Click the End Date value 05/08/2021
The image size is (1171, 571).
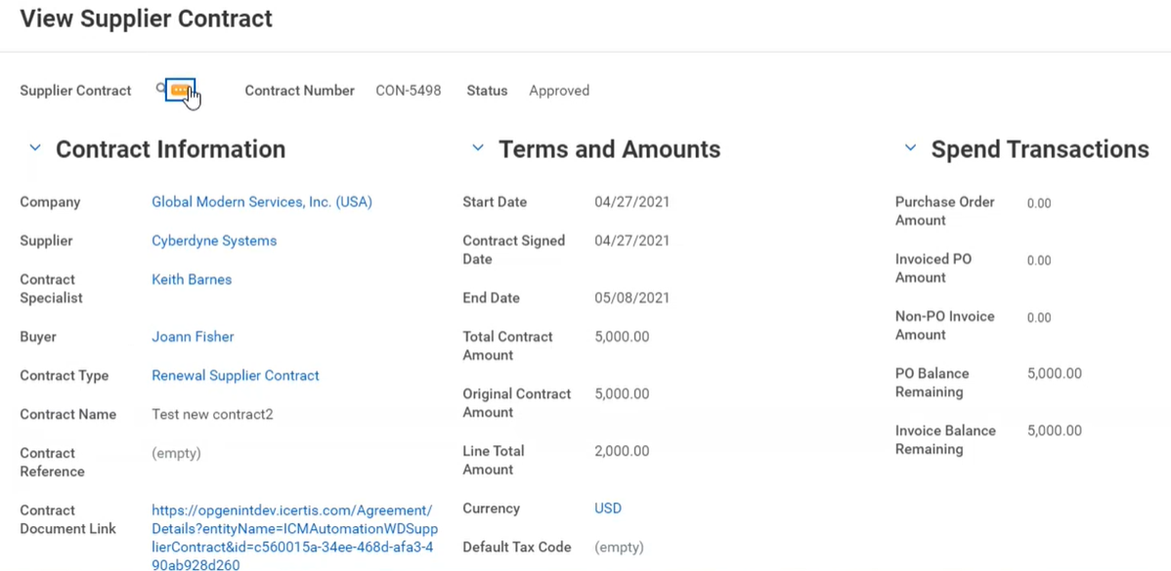631,298
